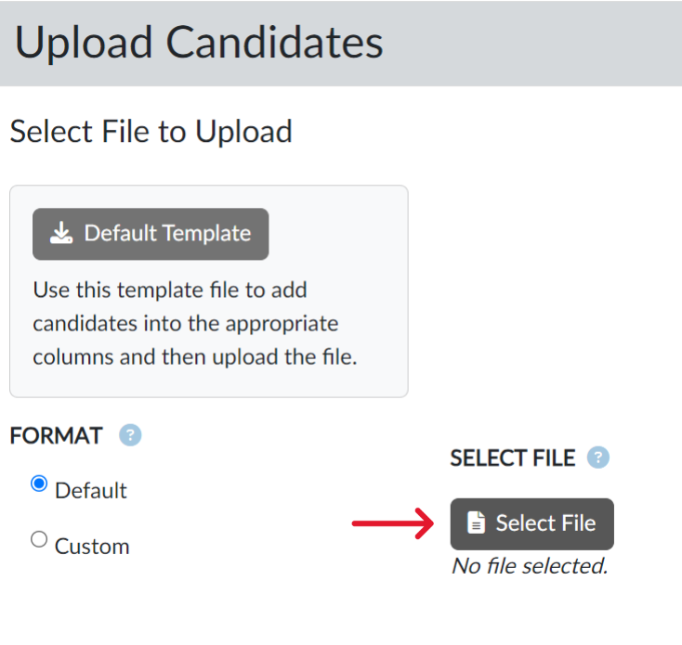Viewport: 682px width, 645px height.
Task: Click the document icon on Select File
Action: coord(476,524)
